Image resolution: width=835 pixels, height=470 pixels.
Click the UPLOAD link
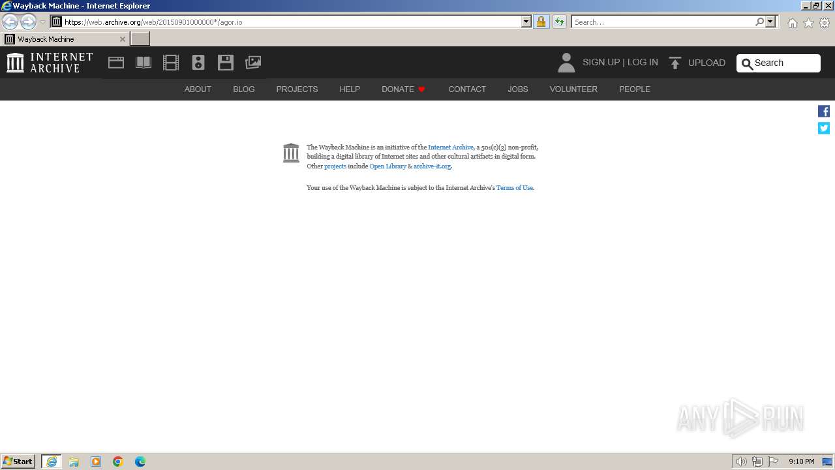(706, 63)
